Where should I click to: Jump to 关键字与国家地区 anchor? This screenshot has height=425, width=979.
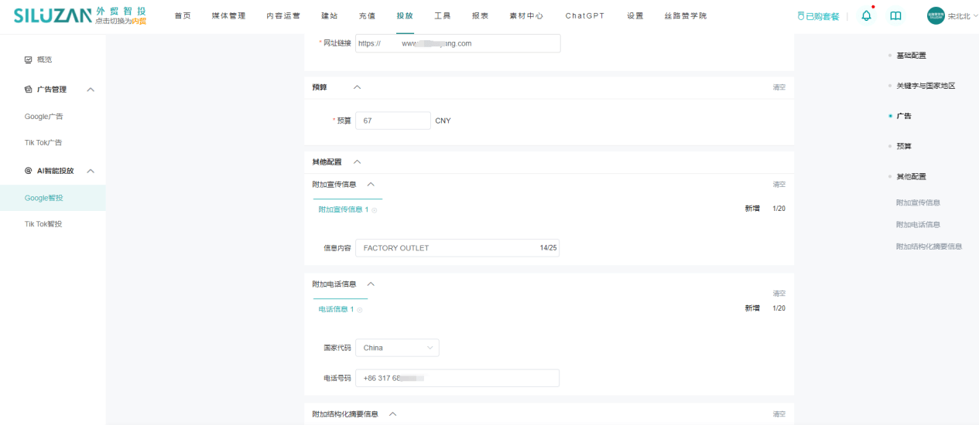(x=926, y=86)
